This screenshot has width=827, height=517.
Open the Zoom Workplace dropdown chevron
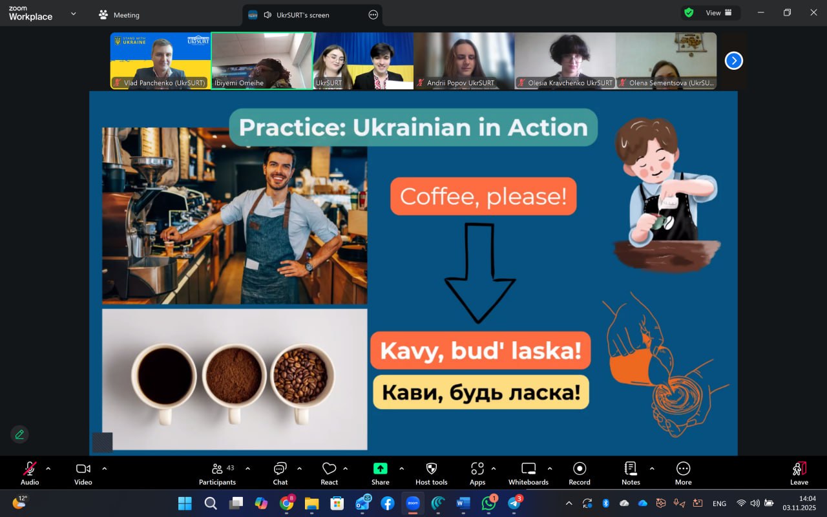73,14
